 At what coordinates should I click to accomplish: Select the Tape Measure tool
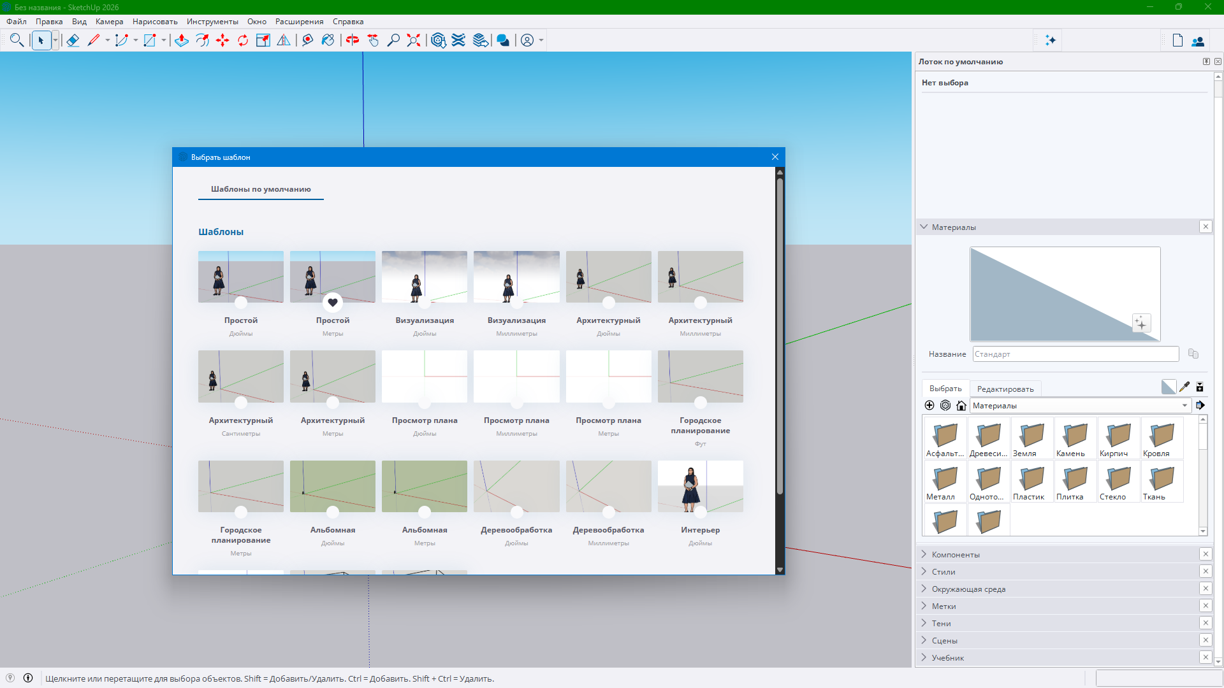pyautogui.click(x=308, y=41)
